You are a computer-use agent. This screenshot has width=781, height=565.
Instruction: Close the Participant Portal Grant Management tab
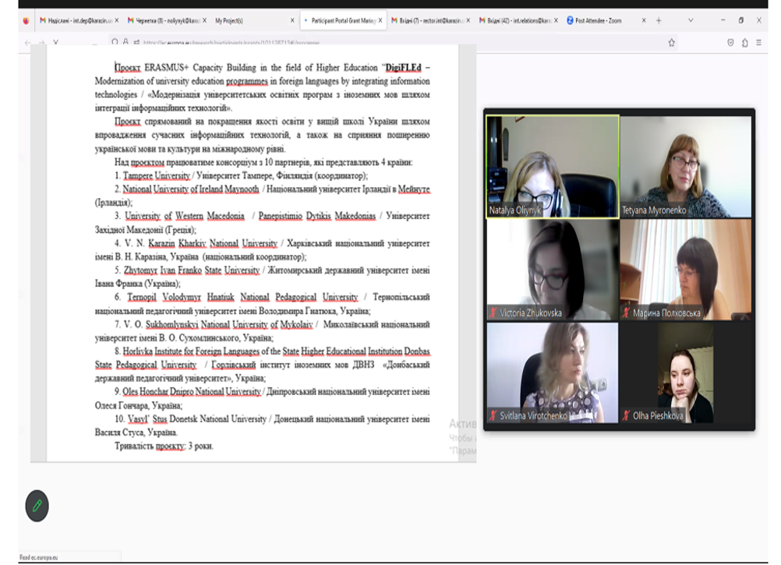click(x=380, y=20)
